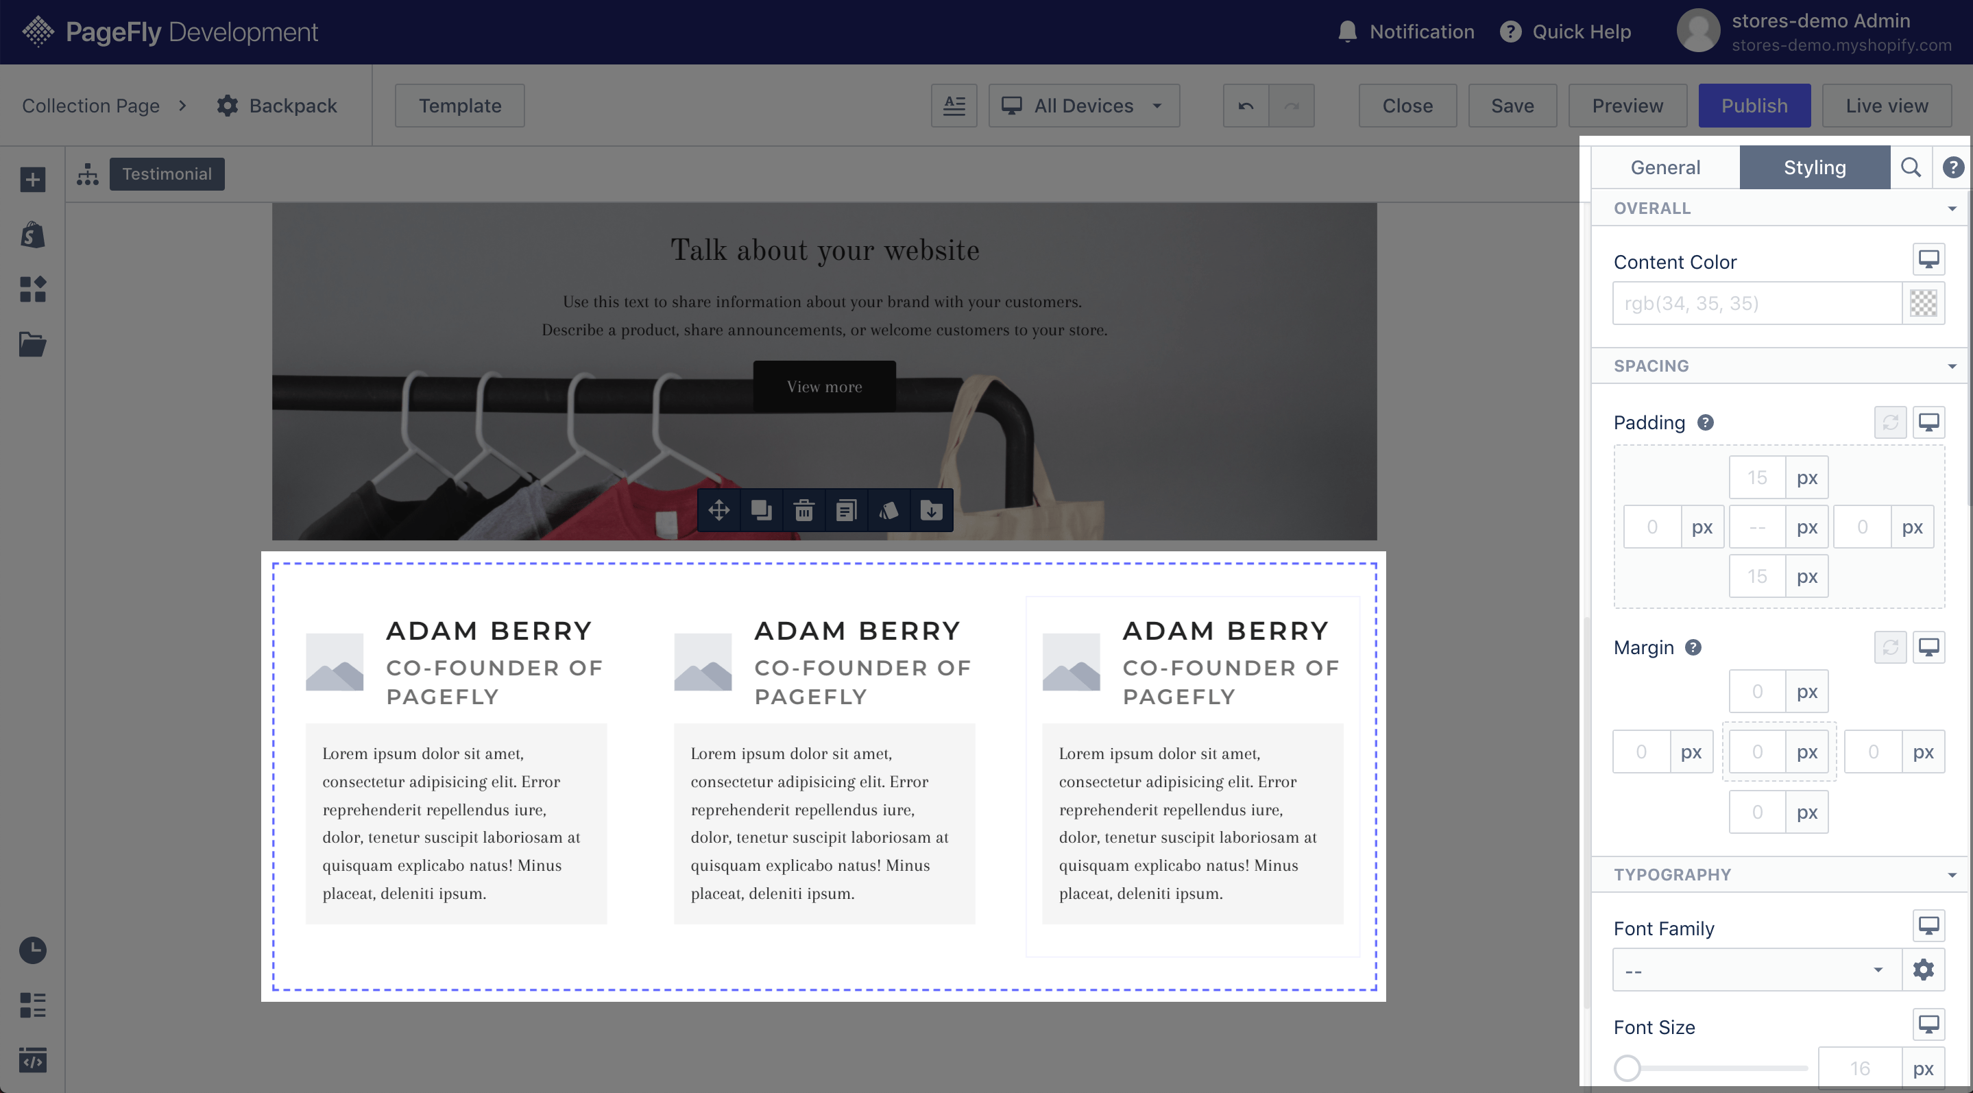Toggle device setting for Content Color
Viewport: 1973px width, 1093px height.
(x=1928, y=260)
